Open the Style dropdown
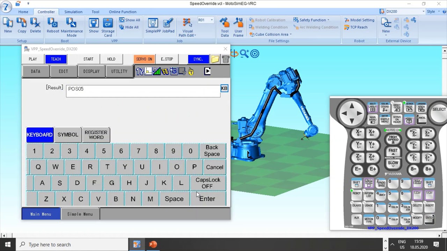447x251 pixels. [433, 12]
